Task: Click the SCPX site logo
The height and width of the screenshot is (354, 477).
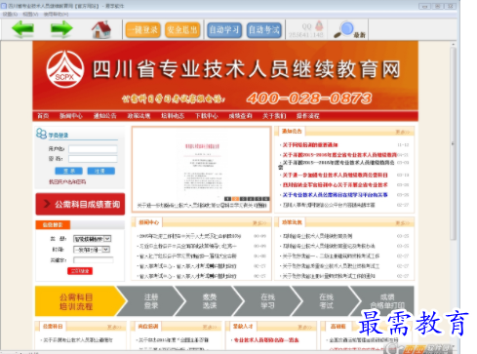Action: (65, 69)
